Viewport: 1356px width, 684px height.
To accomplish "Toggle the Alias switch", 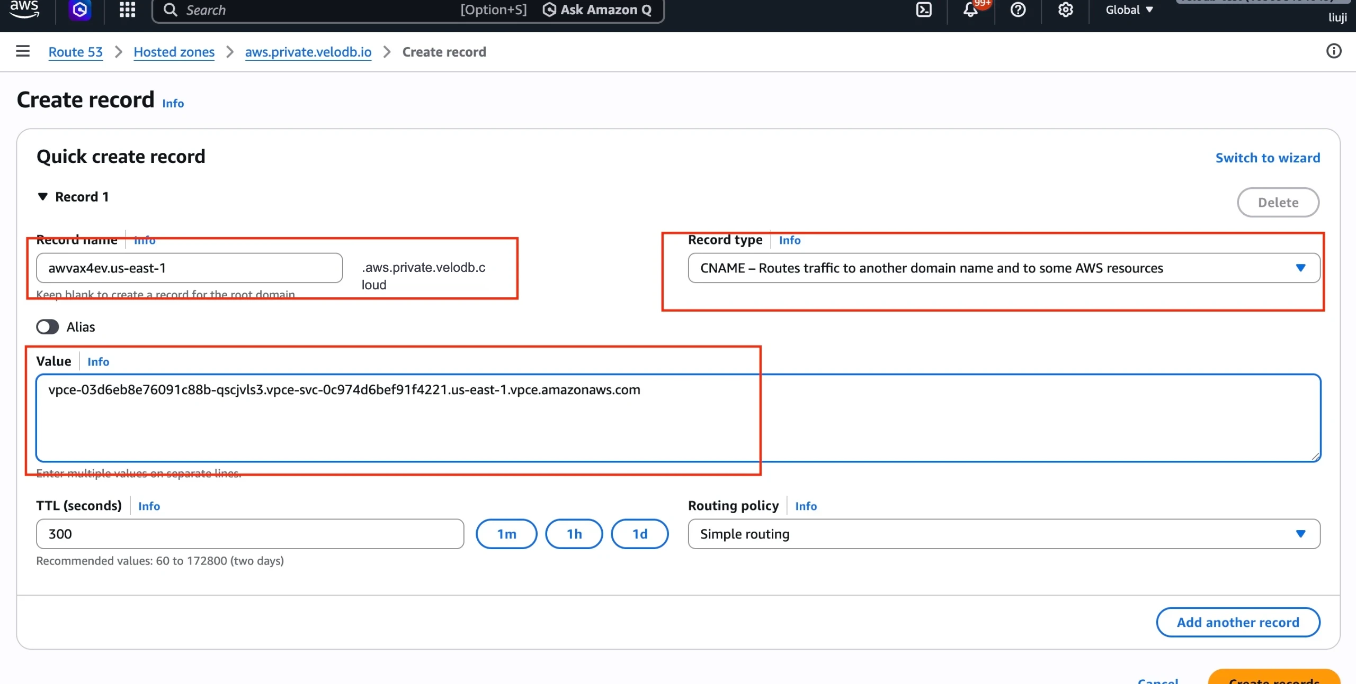I will (x=48, y=327).
